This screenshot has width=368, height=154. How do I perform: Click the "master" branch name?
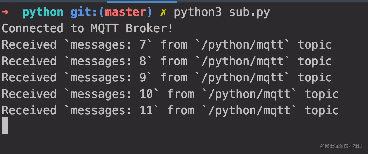[x=125, y=12]
